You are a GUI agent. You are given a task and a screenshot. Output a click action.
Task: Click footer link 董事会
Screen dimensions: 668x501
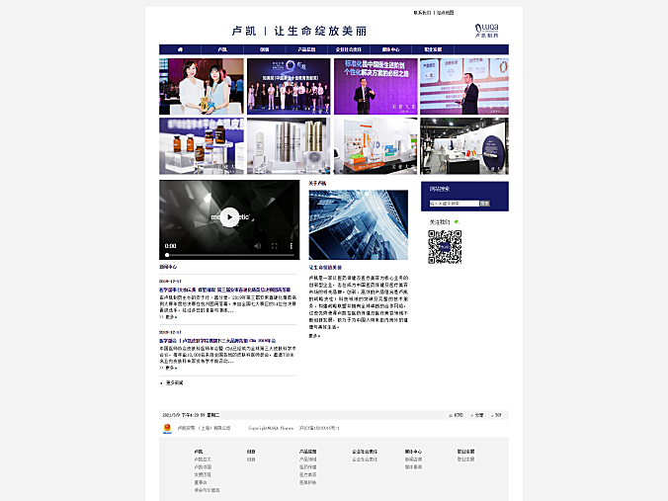tap(201, 482)
